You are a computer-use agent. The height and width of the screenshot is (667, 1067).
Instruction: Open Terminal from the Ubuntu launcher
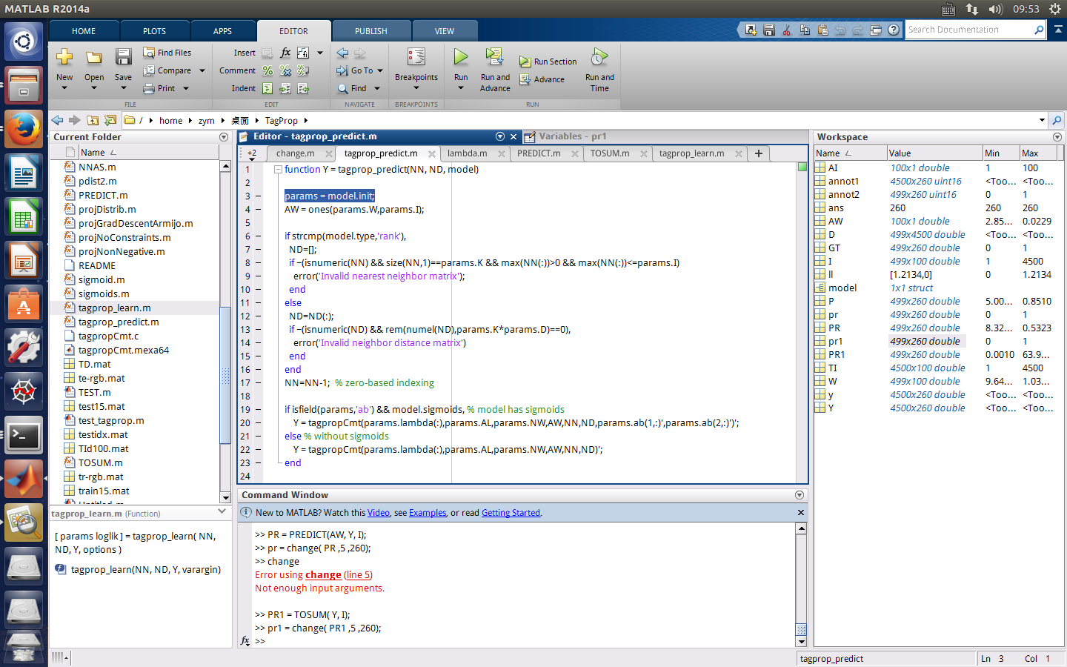(x=24, y=436)
